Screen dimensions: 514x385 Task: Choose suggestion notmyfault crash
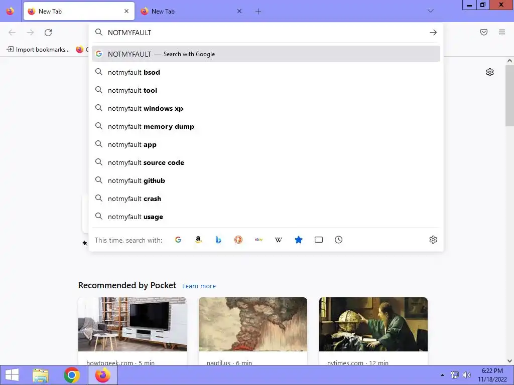[266, 199]
